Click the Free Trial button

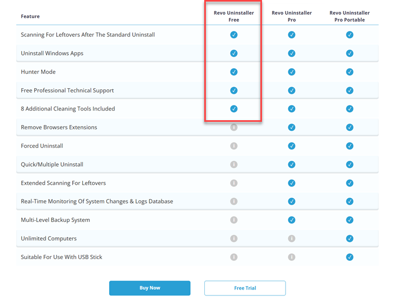[x=245, y=288]
